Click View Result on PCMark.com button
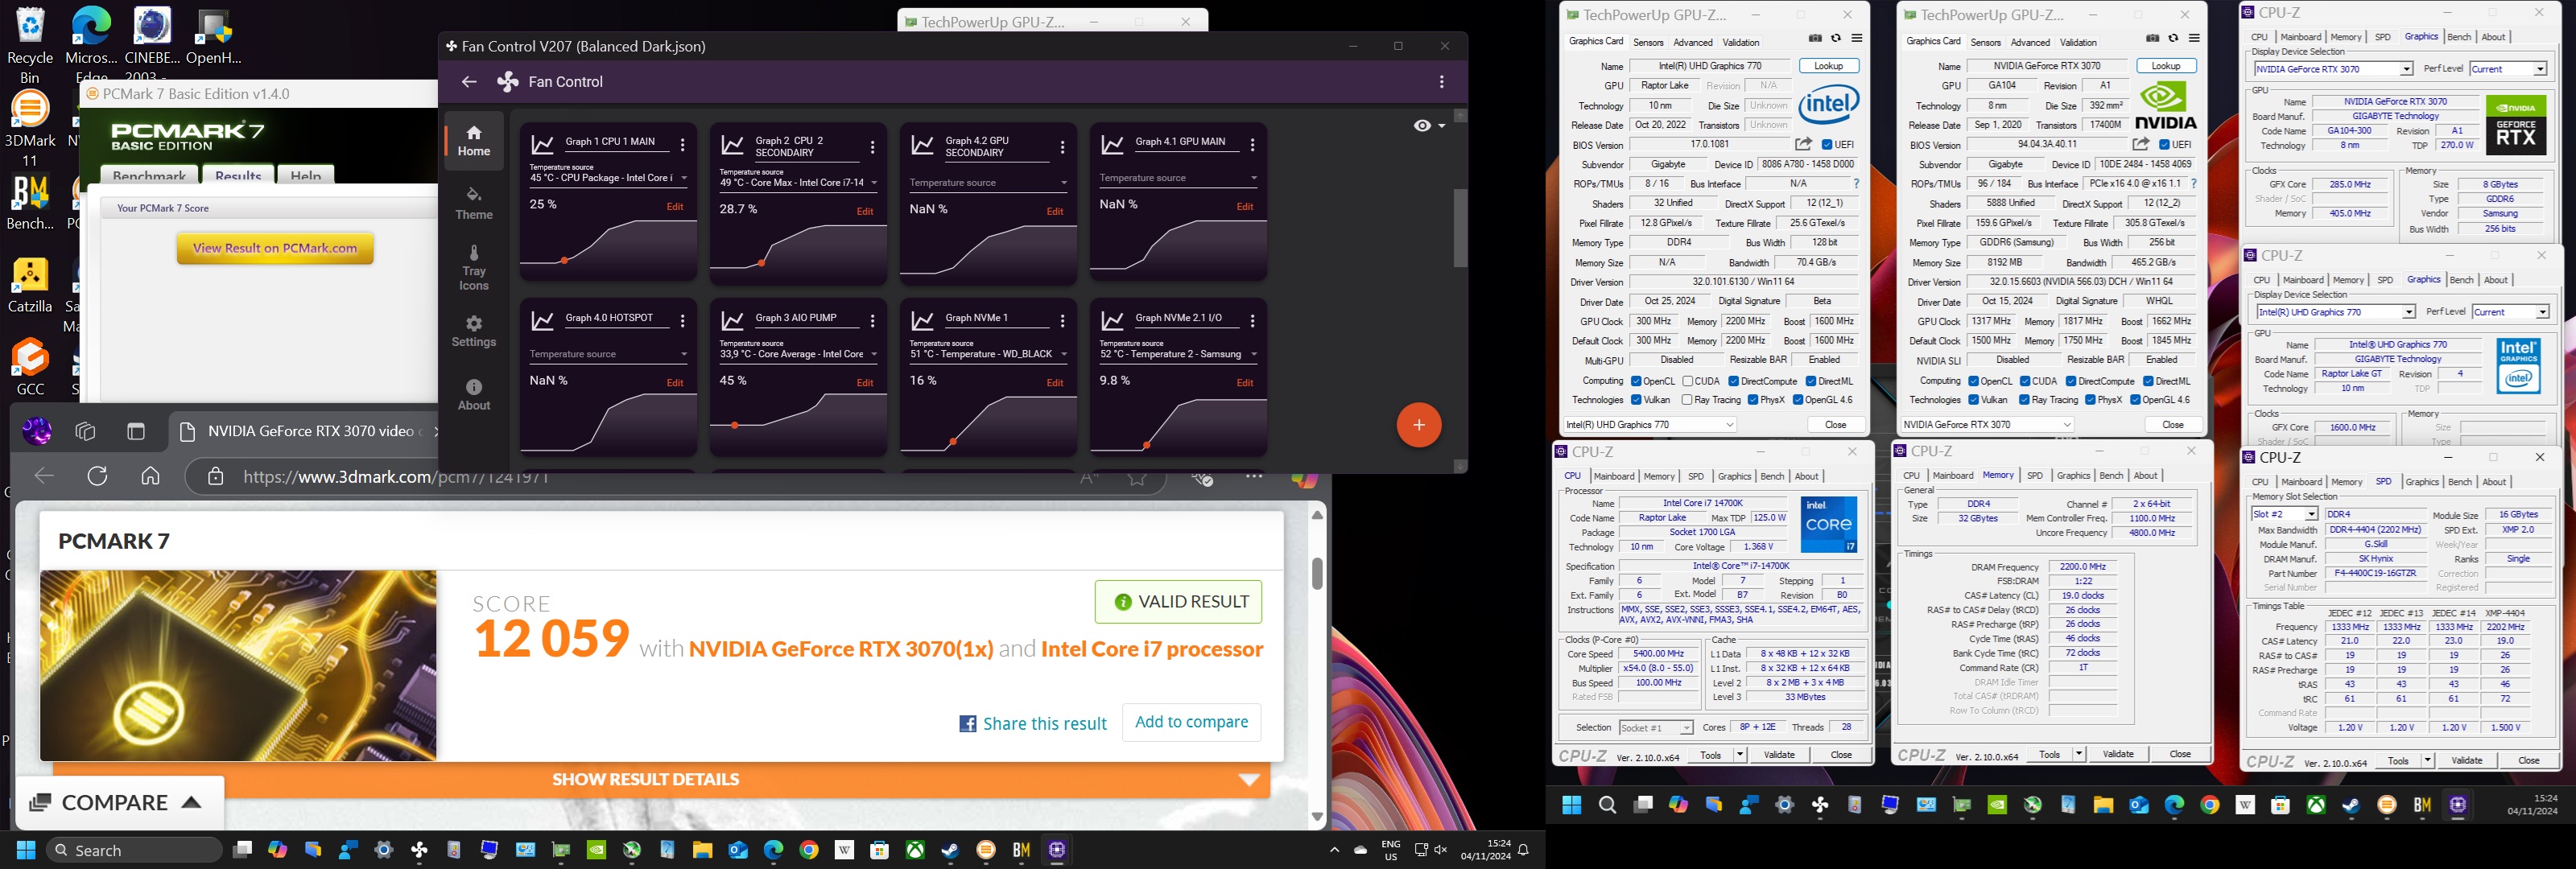The width and height of the screenshot is (2576, 869). click(x=275, y=248)
